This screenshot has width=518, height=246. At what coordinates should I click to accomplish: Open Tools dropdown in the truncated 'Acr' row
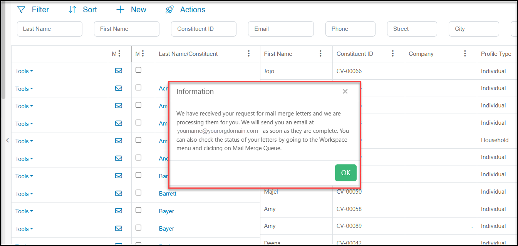point(24,89)
